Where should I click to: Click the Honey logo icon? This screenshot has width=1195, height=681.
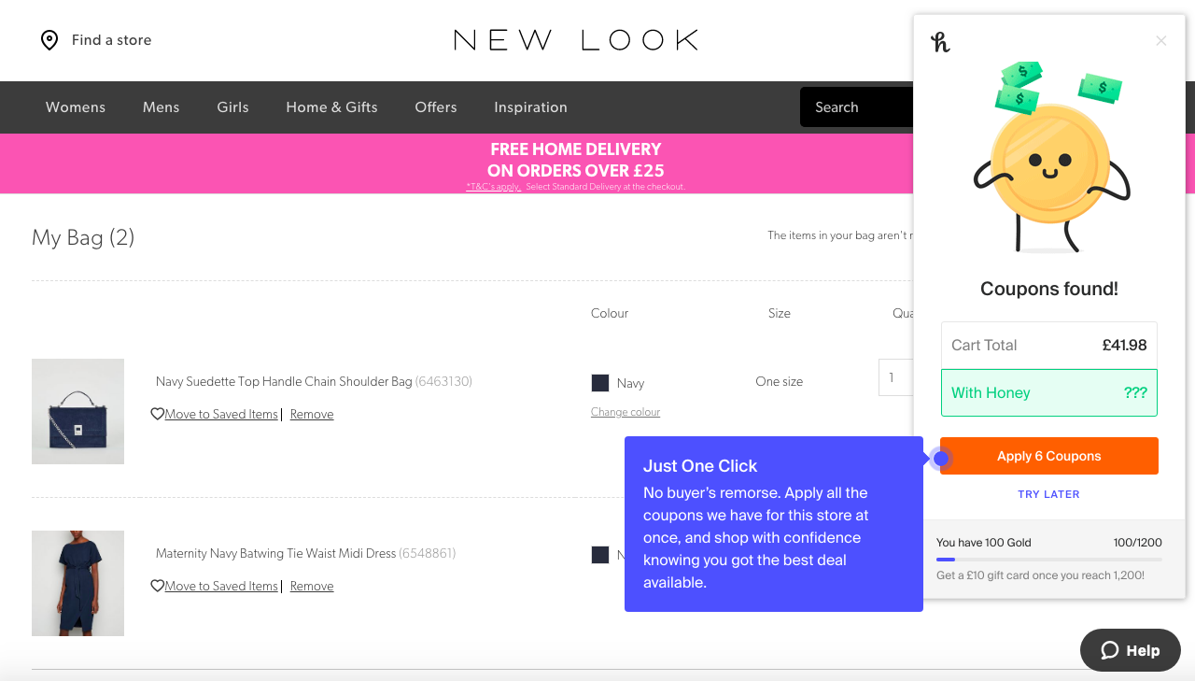(x=940, y=42)
